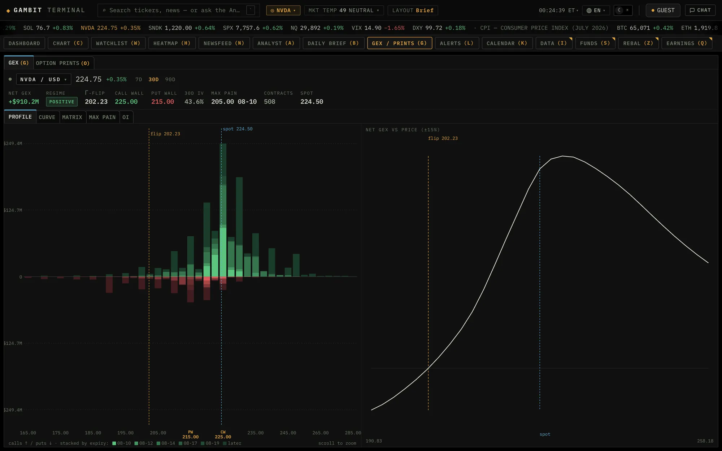Image resolution: width=722 pixels, height=451 pixels.
Task: Change the LAYOUT Brief setting
Action: coord(413,10)
